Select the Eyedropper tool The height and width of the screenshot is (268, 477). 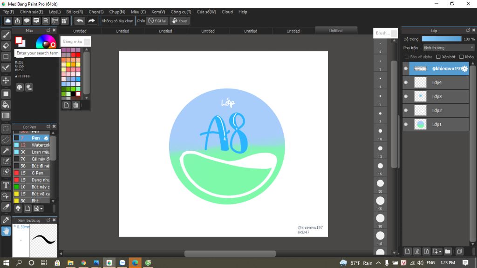tap(6, 220)
